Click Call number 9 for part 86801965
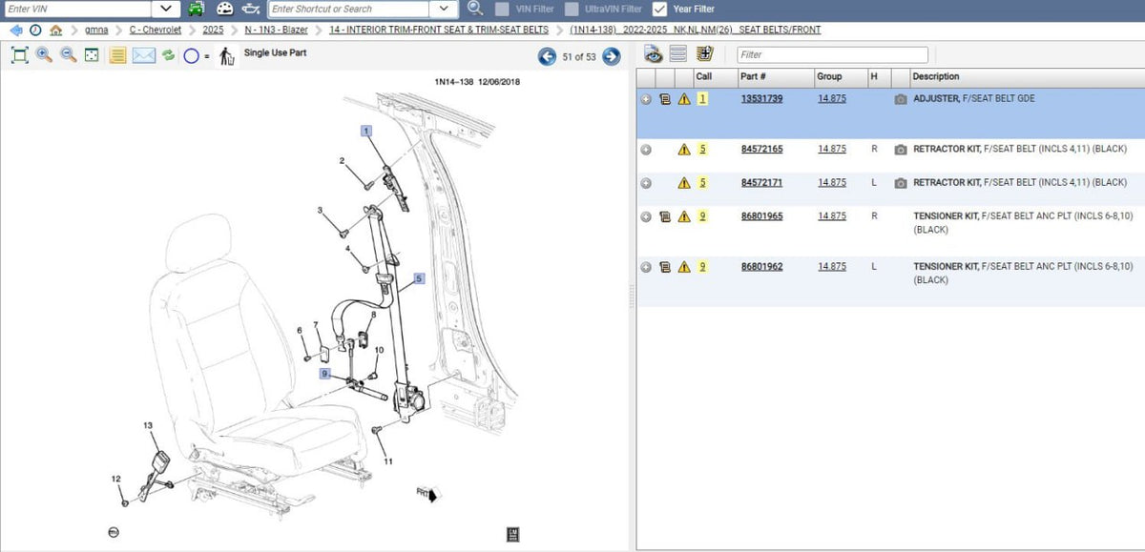This screenshot has width=1145, height=552. coord(702,216)
